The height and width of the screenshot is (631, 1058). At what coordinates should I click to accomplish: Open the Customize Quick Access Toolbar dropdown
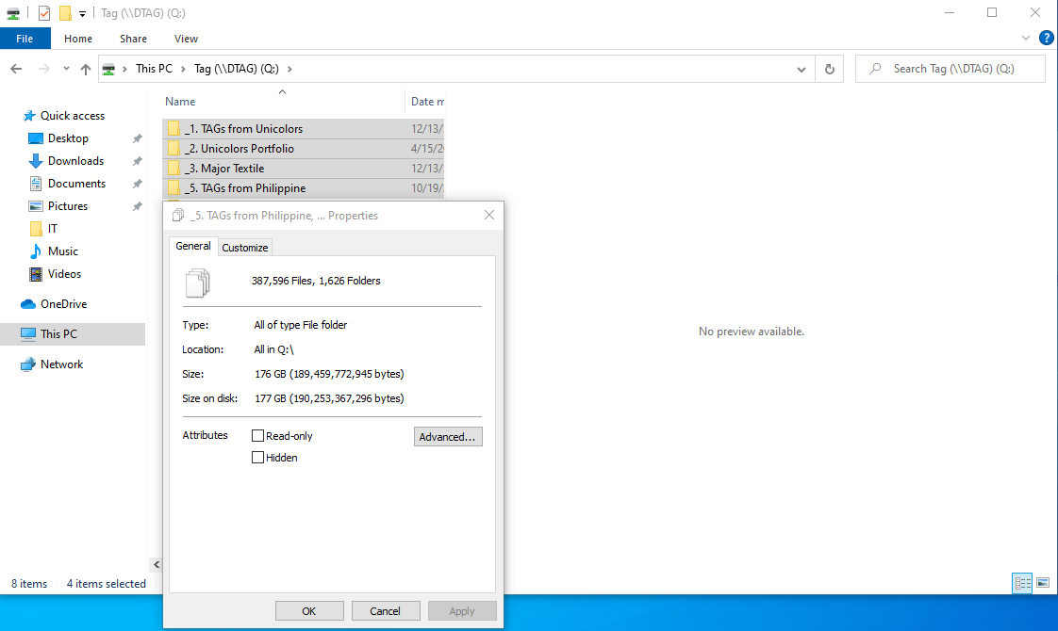click(82, 13)
